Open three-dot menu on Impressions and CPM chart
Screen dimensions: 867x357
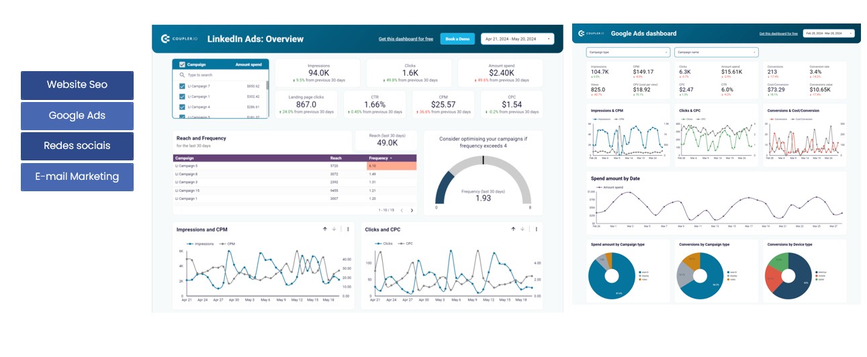tap(348, 229)
